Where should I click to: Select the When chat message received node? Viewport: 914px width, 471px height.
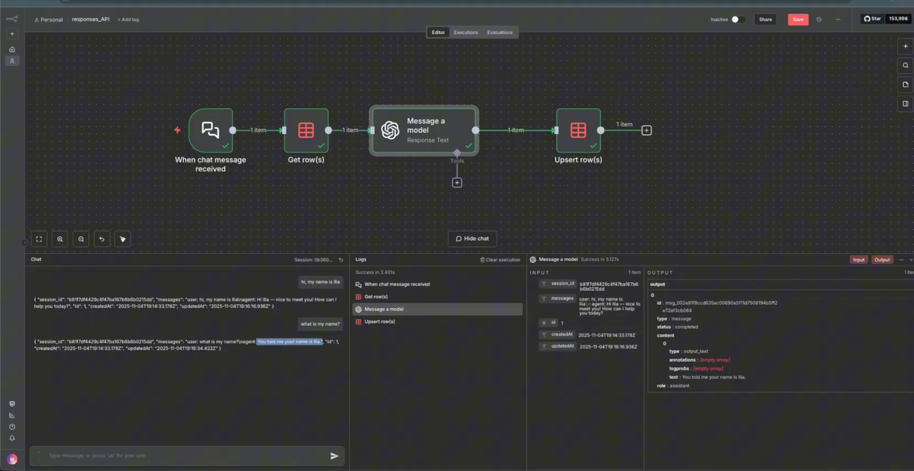pos(210,130)
